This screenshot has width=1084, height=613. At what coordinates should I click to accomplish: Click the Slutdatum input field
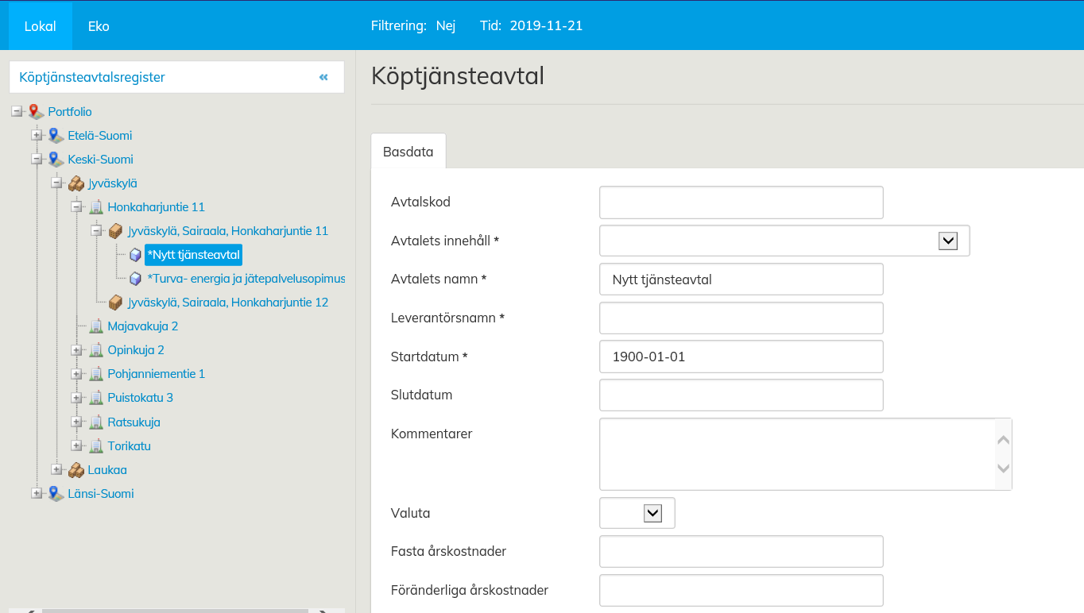click(x=741, y=395)
